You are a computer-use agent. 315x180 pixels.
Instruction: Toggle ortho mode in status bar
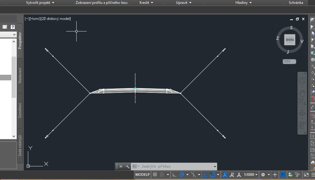(x=175, y=175)
